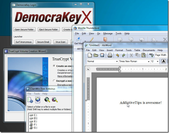The height and width of the screenshot is (133, 169).
Task: Open Times New Roman font dropdown
Action: click(149, 61)
